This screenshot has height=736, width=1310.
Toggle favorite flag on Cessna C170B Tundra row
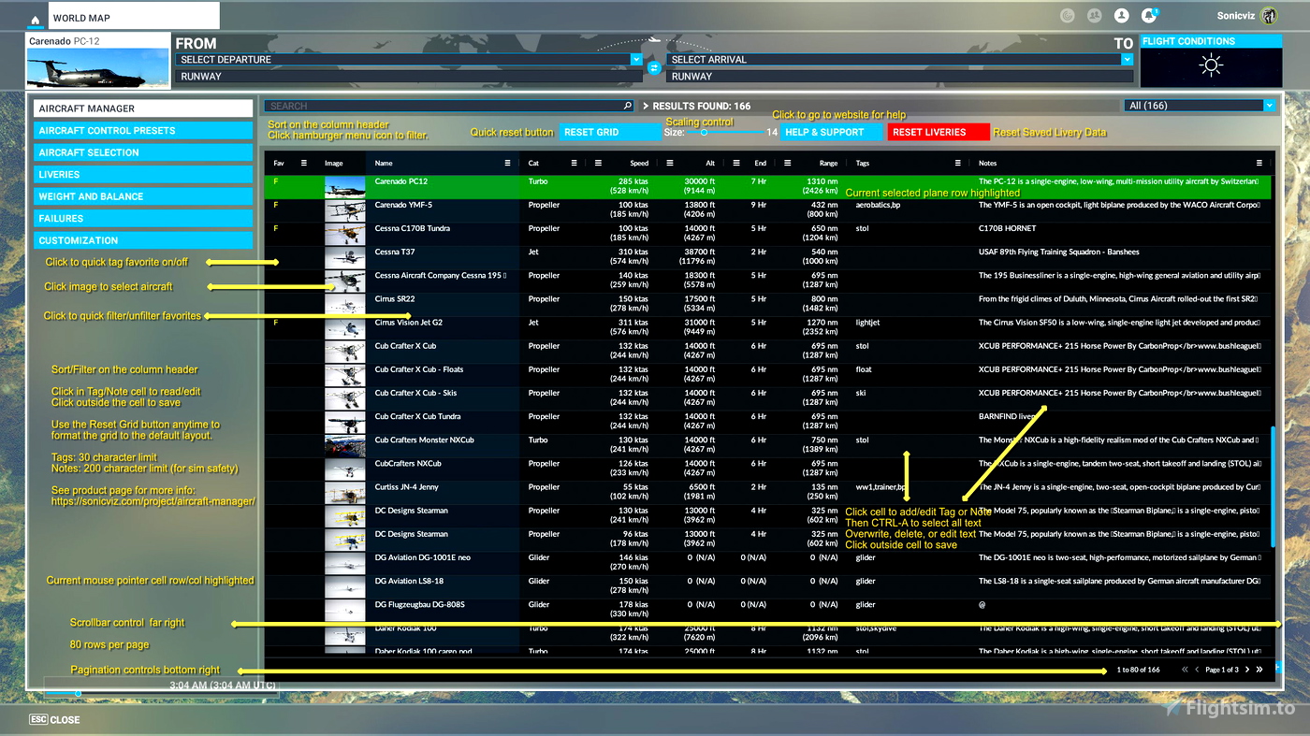275,228
